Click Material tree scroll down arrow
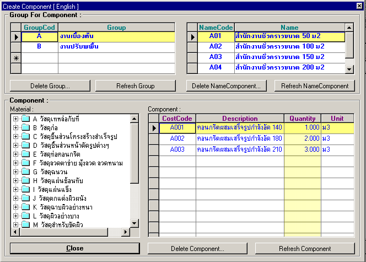Viewport: 366px width, 262px height. 134,223
